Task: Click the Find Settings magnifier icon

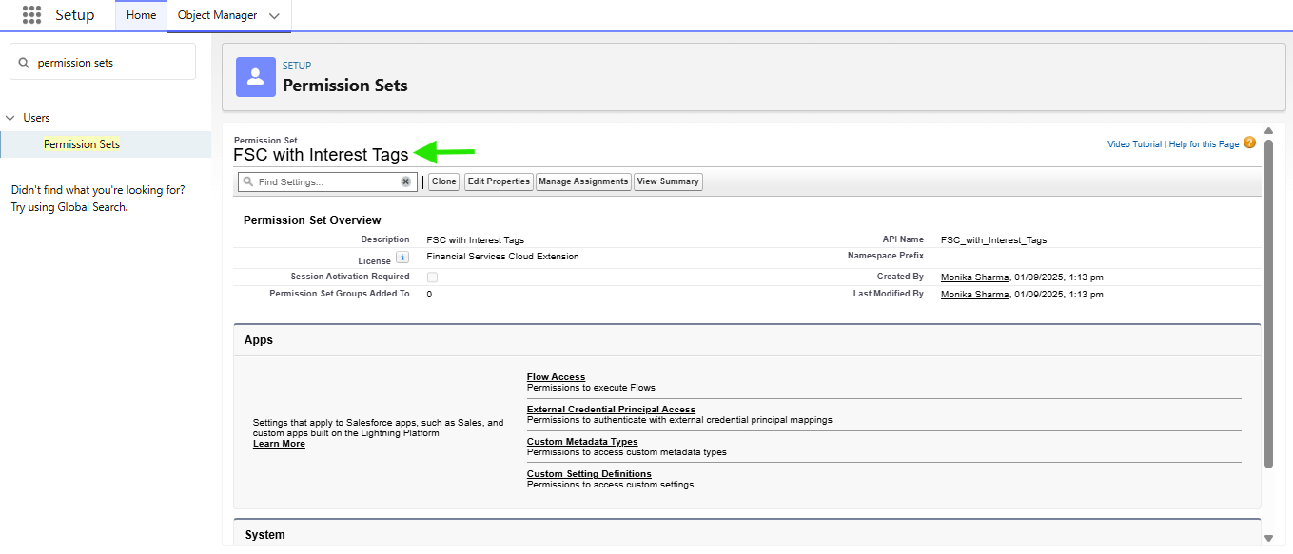Action: (247, 181)
